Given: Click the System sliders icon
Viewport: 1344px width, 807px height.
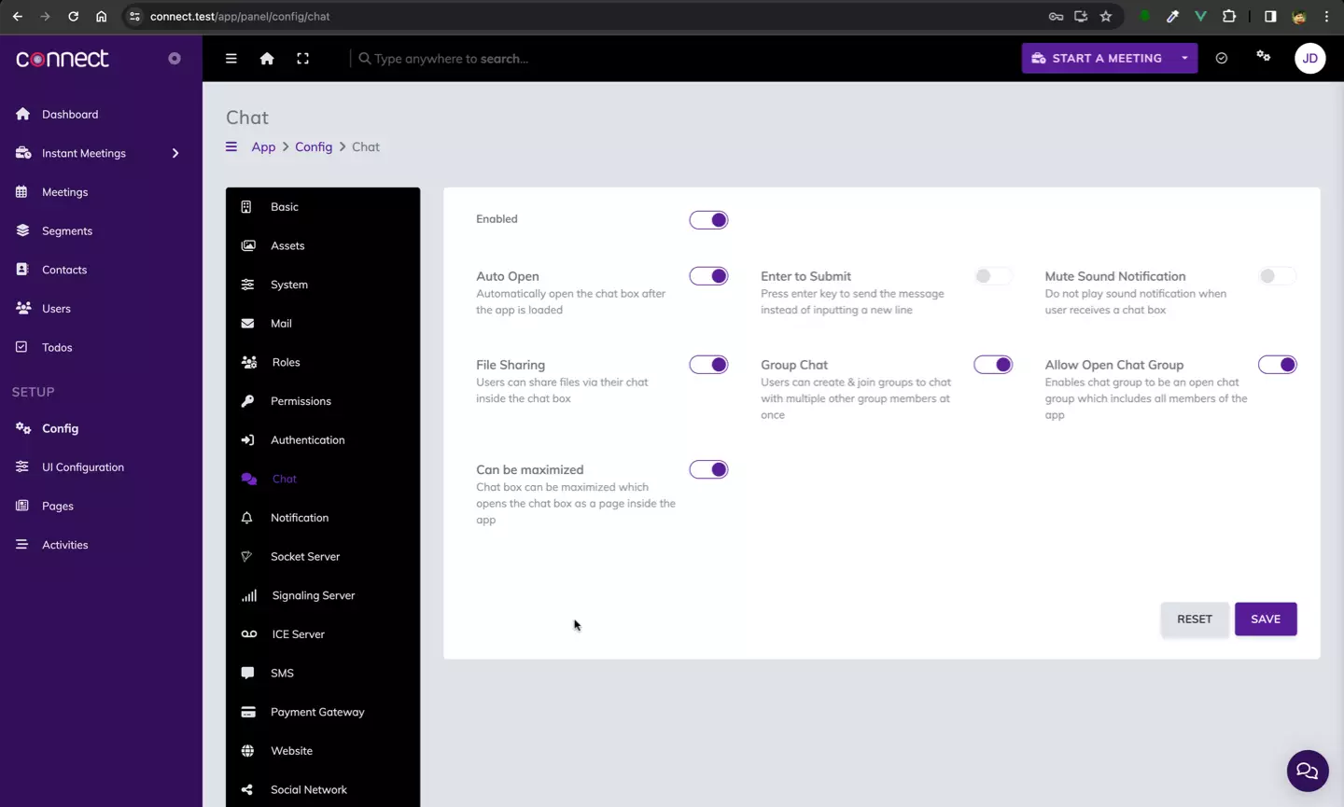Looking at the screenshot, I should coord(247,285).
